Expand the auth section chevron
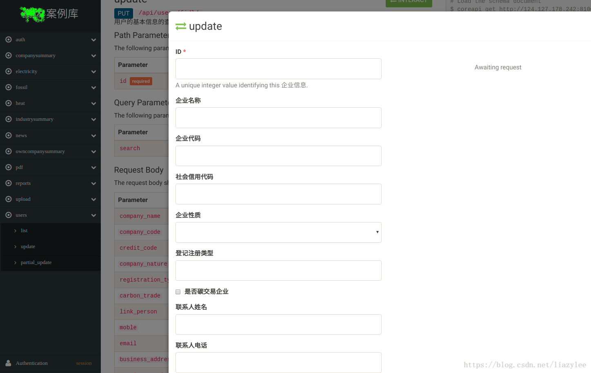This screenshot has width=591, height=373. (94, 40)
